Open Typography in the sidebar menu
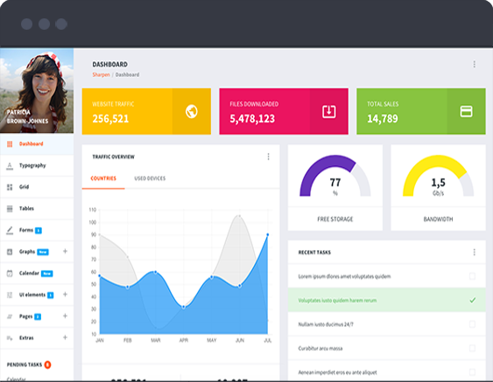493x382 pixels. (37, 166)
